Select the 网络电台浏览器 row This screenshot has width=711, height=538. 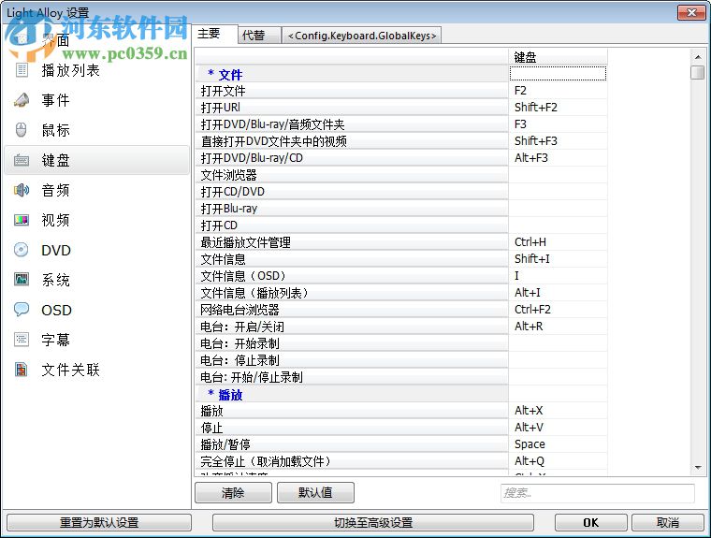(352, 310)
